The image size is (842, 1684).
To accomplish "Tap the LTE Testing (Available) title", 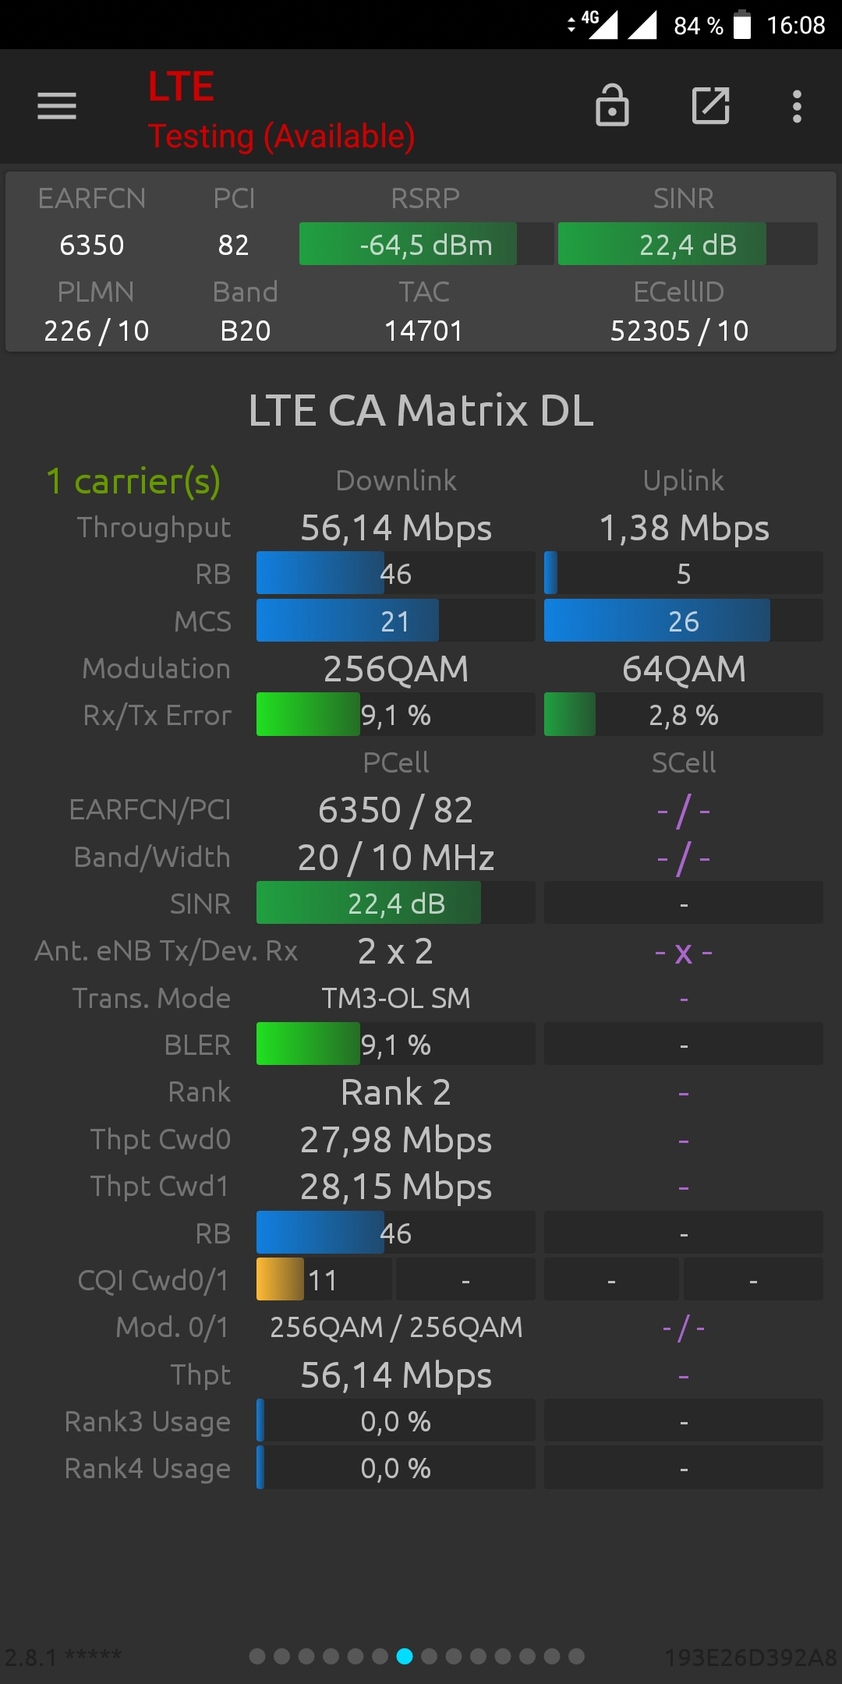I will [x=281, y=110].
